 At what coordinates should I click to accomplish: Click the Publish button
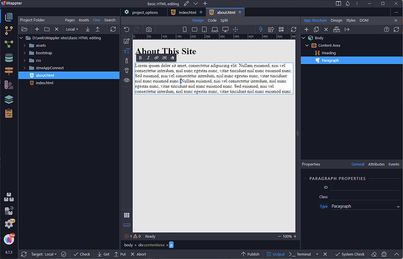tap(250, 254)
